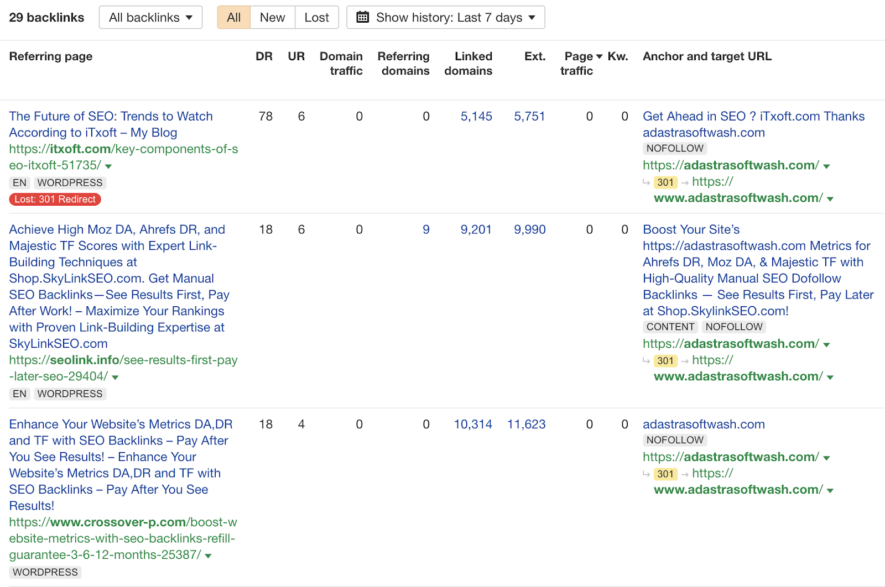Sort by Linked domains column header
The image size is (885, 587).
click(x=468, y=64)
